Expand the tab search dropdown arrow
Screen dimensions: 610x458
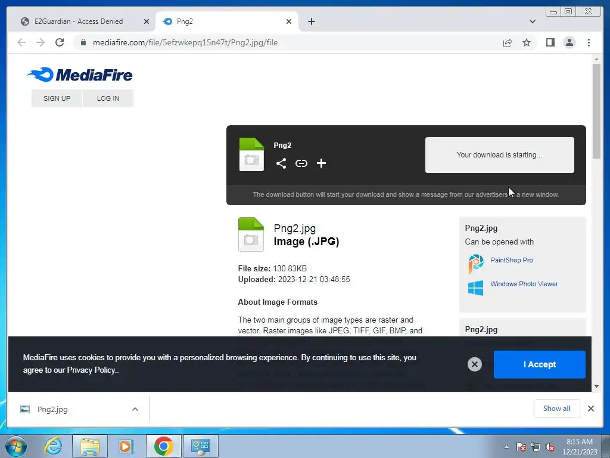pos(532,21)
